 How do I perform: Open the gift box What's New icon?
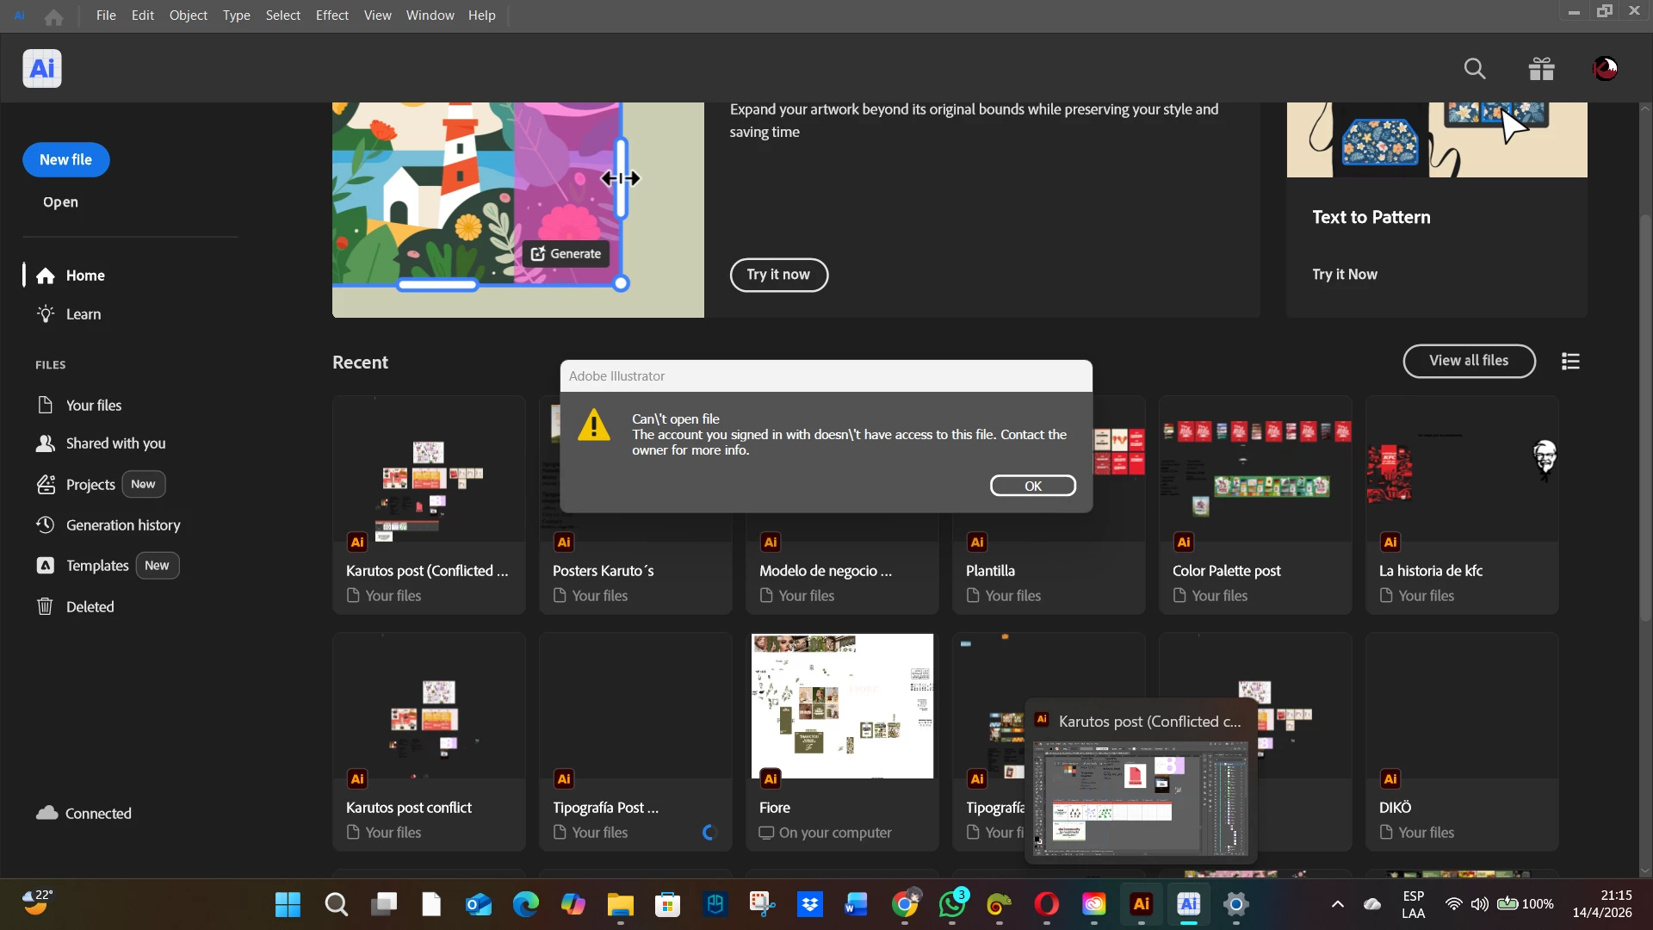1541,69
